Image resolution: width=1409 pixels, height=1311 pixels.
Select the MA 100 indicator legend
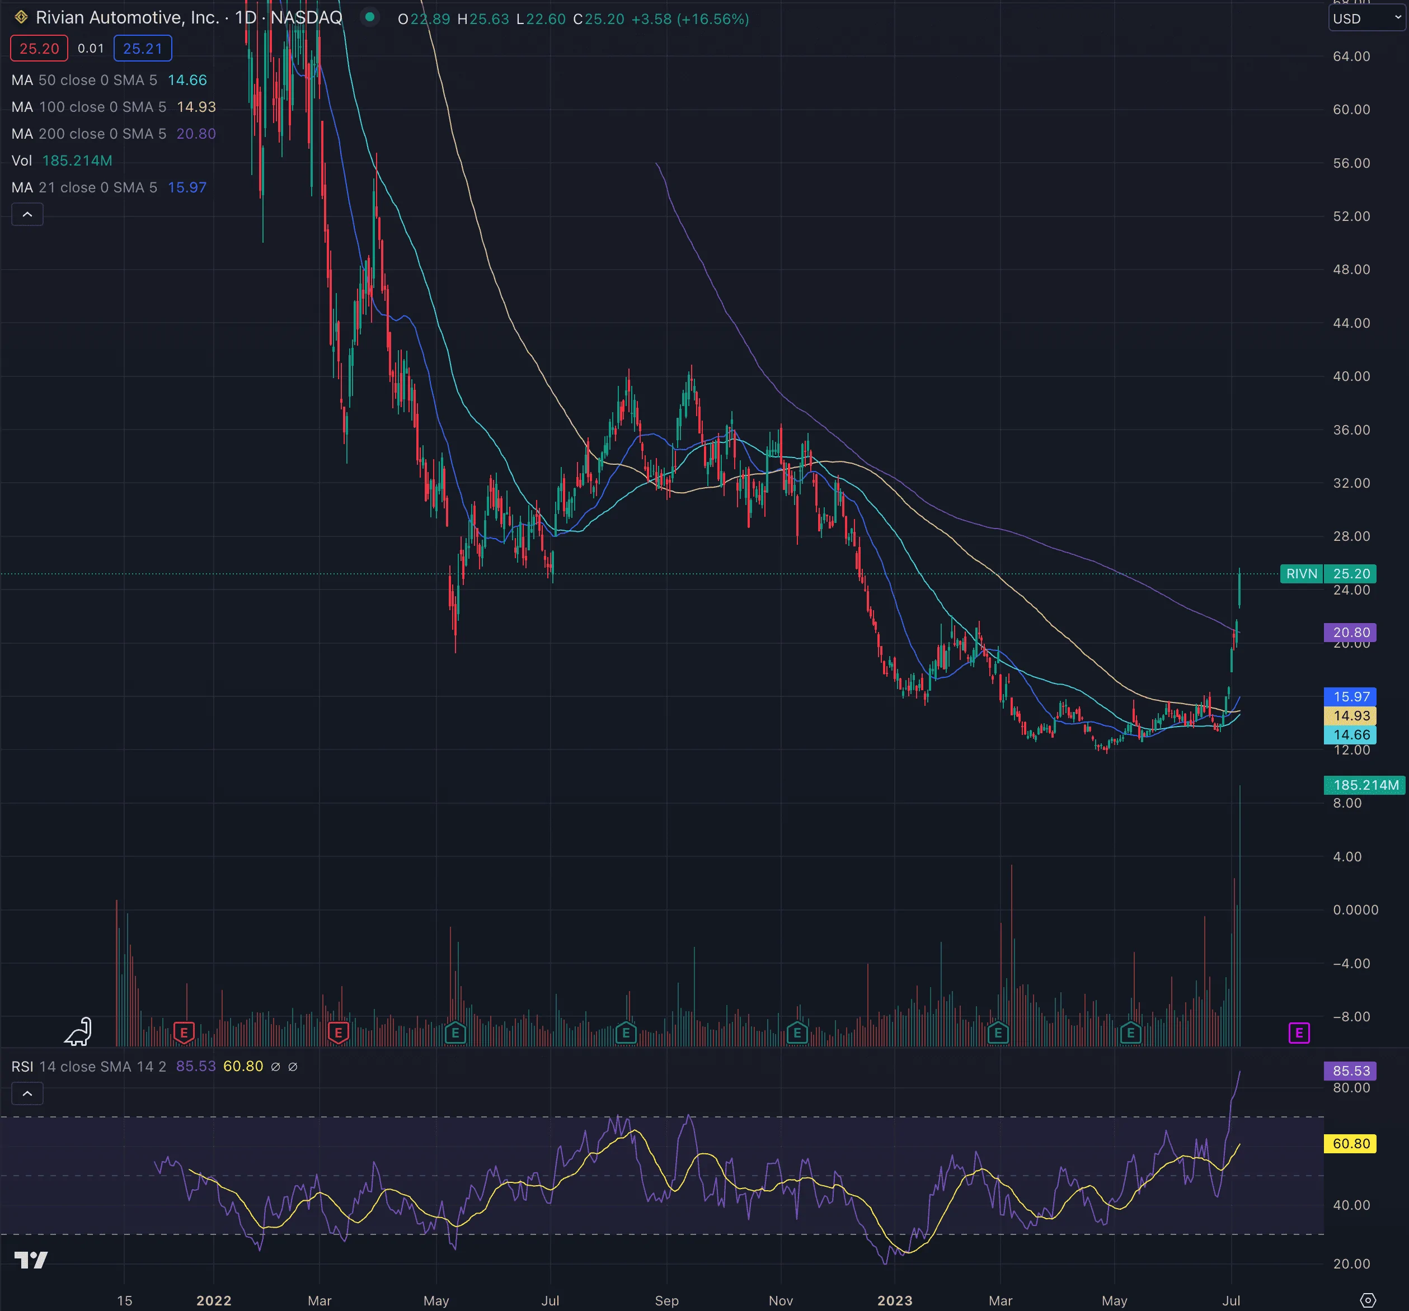point(114,107)
